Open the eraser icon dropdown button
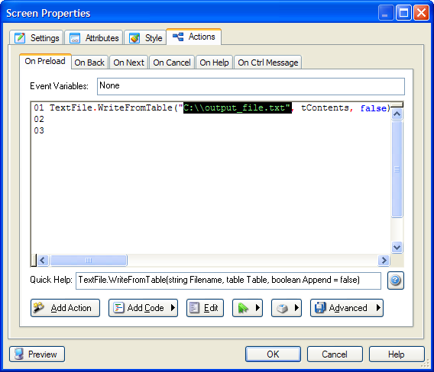 287,308
